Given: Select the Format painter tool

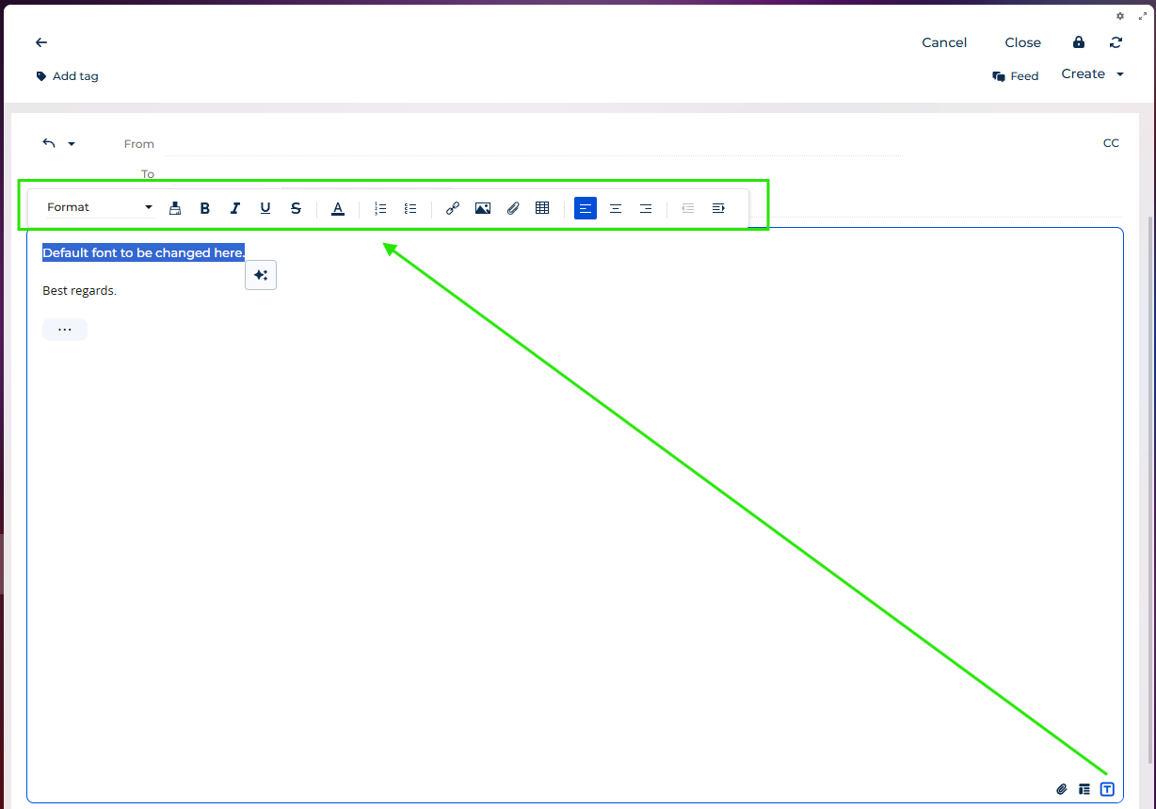Looking at the screenshot, I should (x=175, y=208).
